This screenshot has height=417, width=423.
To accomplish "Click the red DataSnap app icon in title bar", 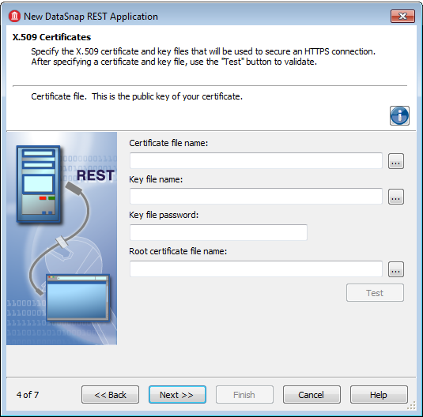I will 14,16.
